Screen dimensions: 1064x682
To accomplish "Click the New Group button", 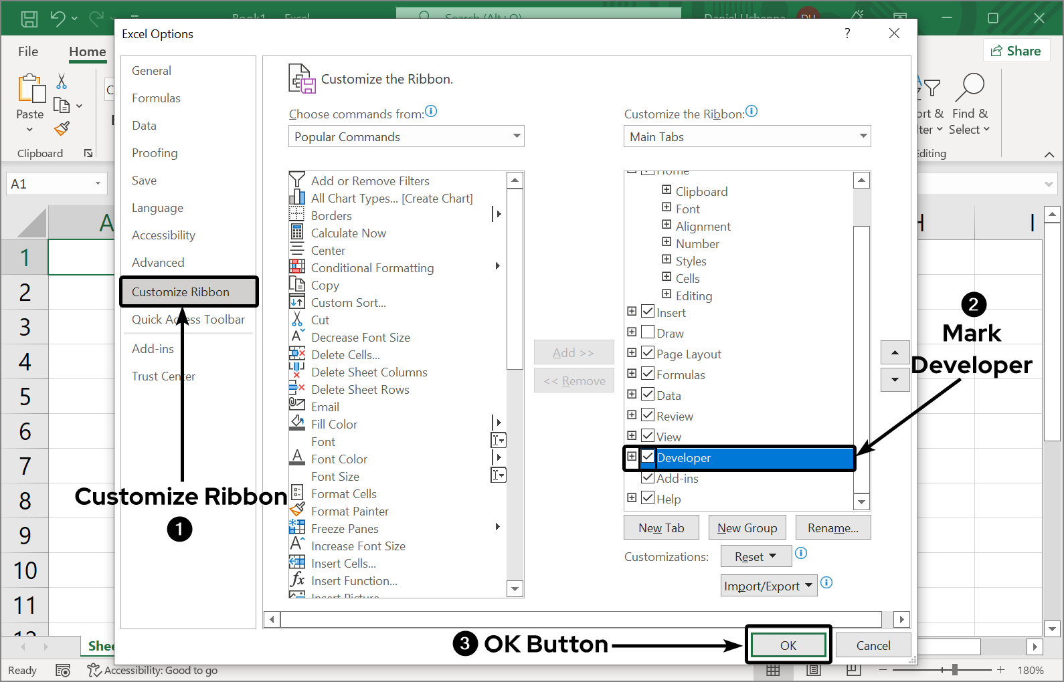I will 747,528.
